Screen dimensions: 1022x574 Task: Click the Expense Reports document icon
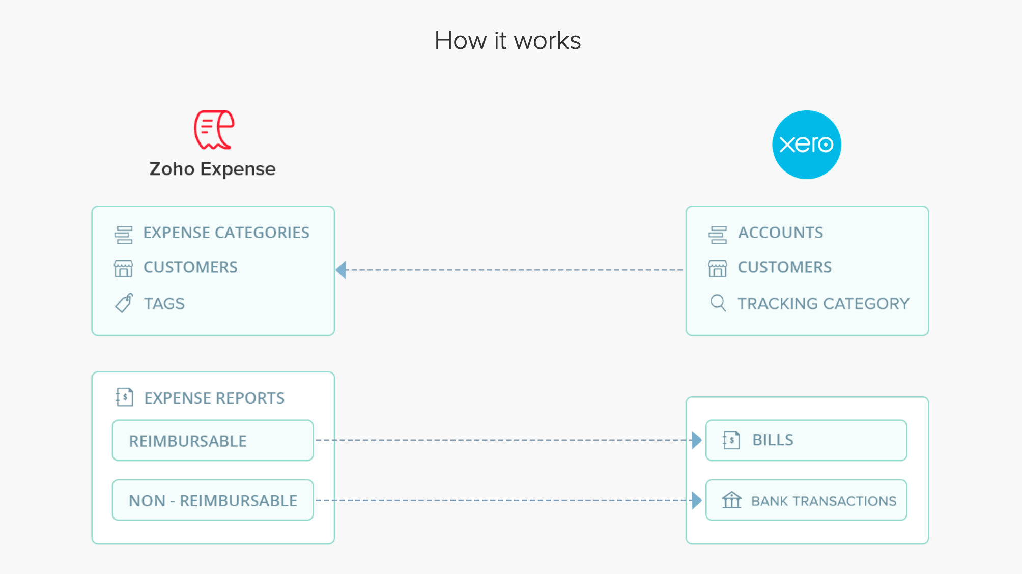pos(124,398)
